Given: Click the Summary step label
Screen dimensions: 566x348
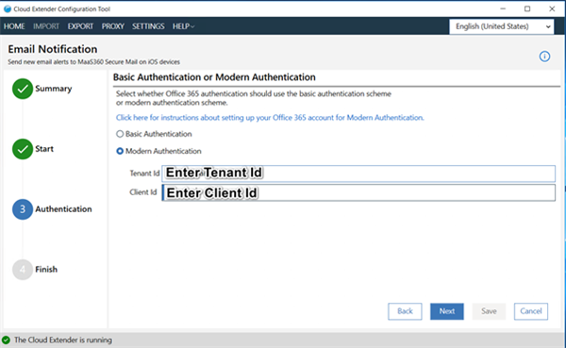Looking at the screenshot, I should click(x=54, y=89).
